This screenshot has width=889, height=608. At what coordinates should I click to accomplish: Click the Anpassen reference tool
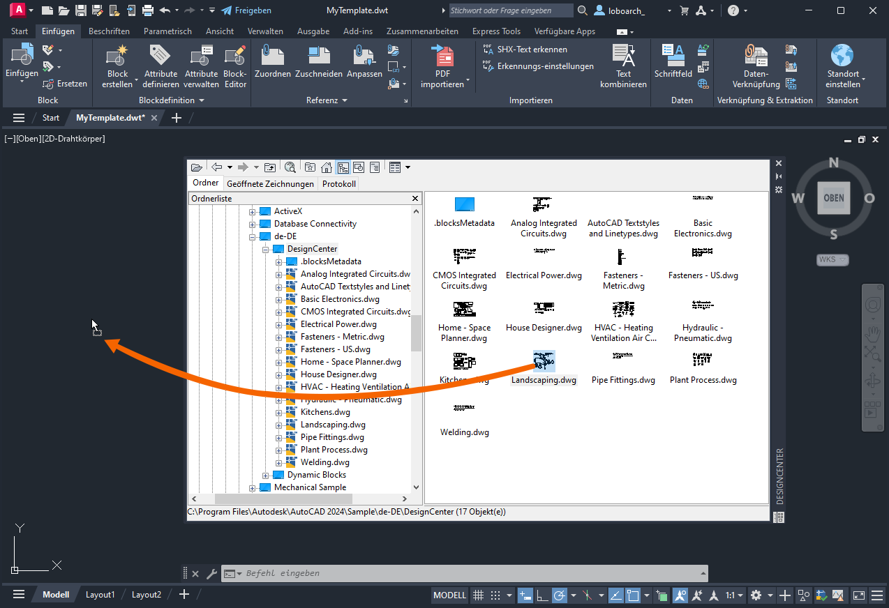(x=364, y=61)
